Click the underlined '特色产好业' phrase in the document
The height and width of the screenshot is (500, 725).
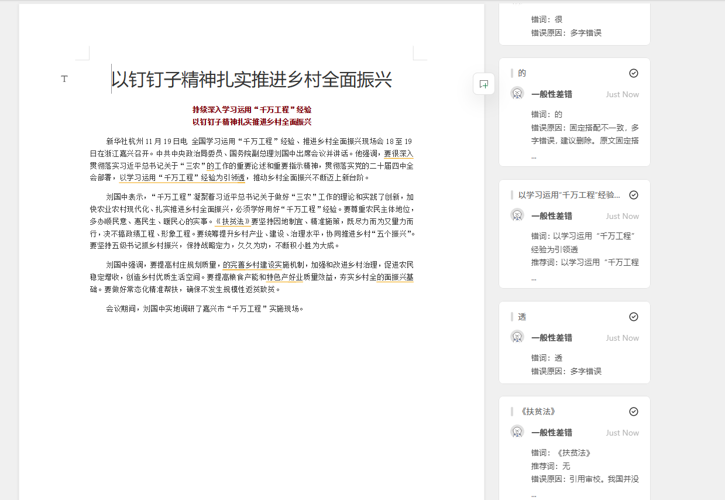click(x=284, y=278)
